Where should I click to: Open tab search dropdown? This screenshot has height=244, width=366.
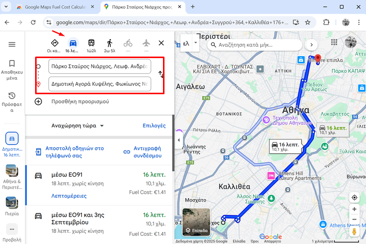pyautogui.click(x=6, y=7)
